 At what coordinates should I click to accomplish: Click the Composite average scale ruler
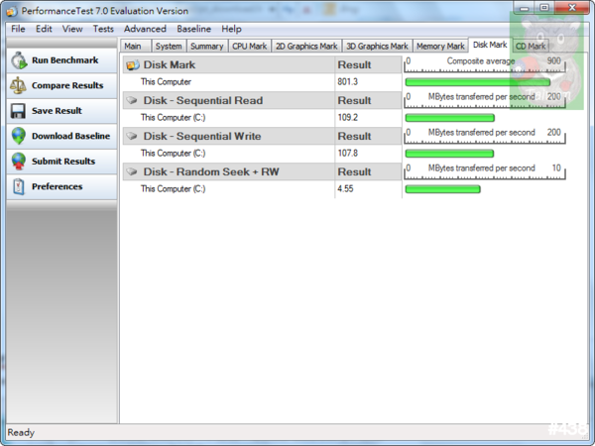[485, 64]
